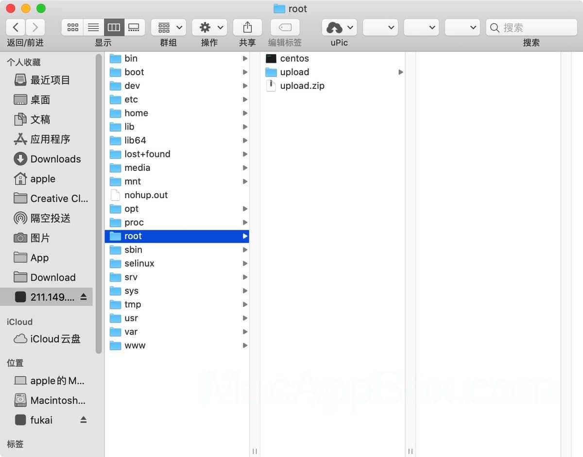The height and width of the screenshot is (457, 583).
Task: Select the srv folder
Action: point(177,277)
